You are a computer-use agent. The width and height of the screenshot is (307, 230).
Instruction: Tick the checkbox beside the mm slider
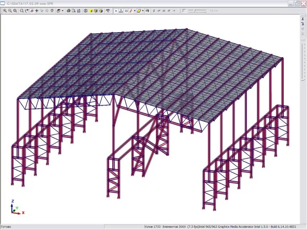click(184, 11)
